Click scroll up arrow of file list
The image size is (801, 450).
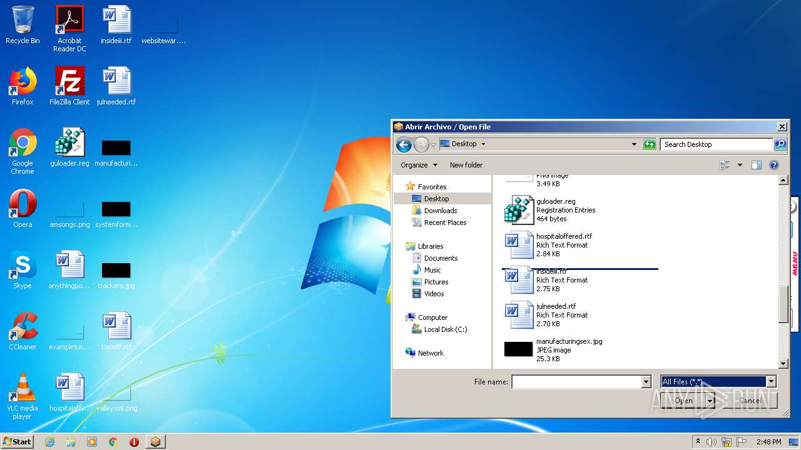click(783, 180)
